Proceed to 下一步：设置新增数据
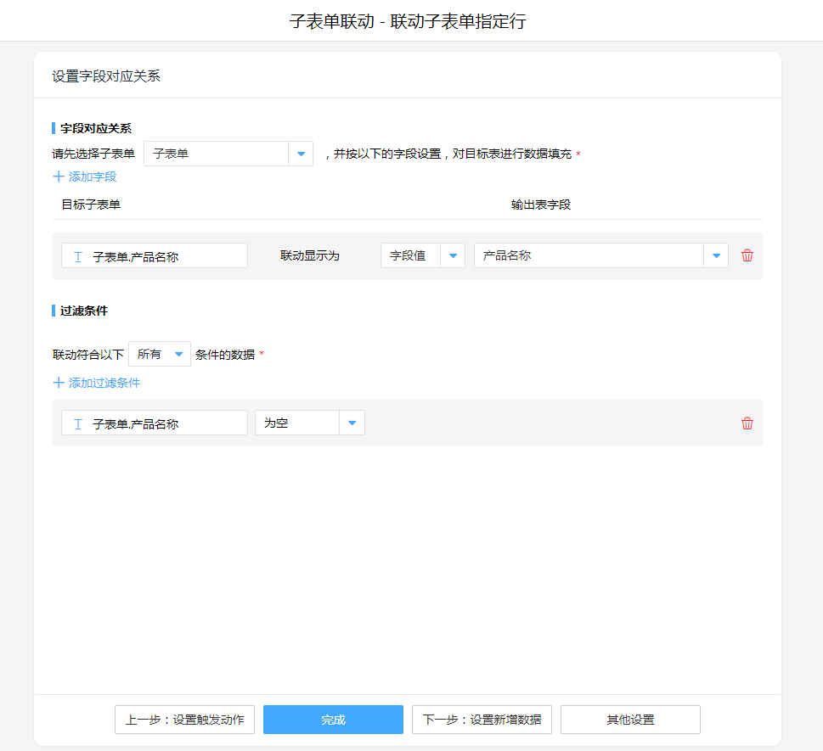Image resolution: width=823 pixels, height=751 pixels. click(x=482, y=720)
